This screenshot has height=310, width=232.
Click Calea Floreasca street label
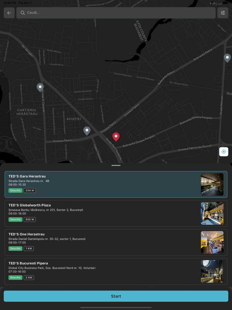point(98,153)
